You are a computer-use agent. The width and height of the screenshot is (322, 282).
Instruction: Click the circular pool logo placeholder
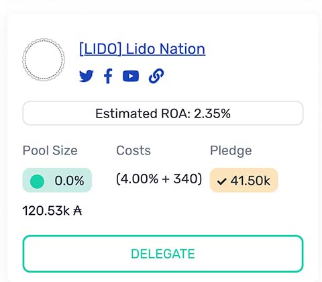44,60
